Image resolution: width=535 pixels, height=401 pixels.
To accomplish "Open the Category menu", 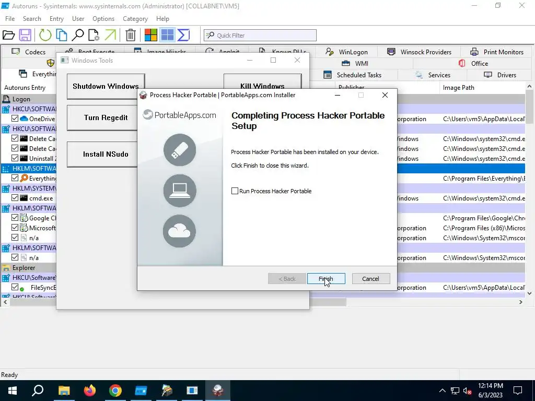I will [135, 19].
